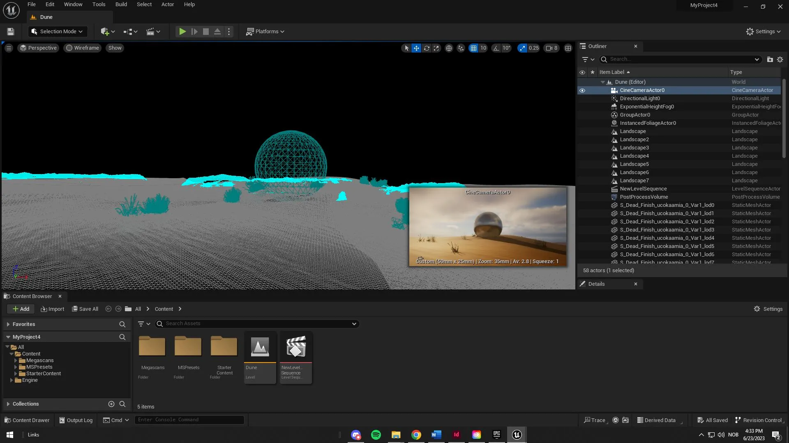Open scale snap value 0.25
The width and height of the screenshot is (789, 443).
click(x=534, y=48)
